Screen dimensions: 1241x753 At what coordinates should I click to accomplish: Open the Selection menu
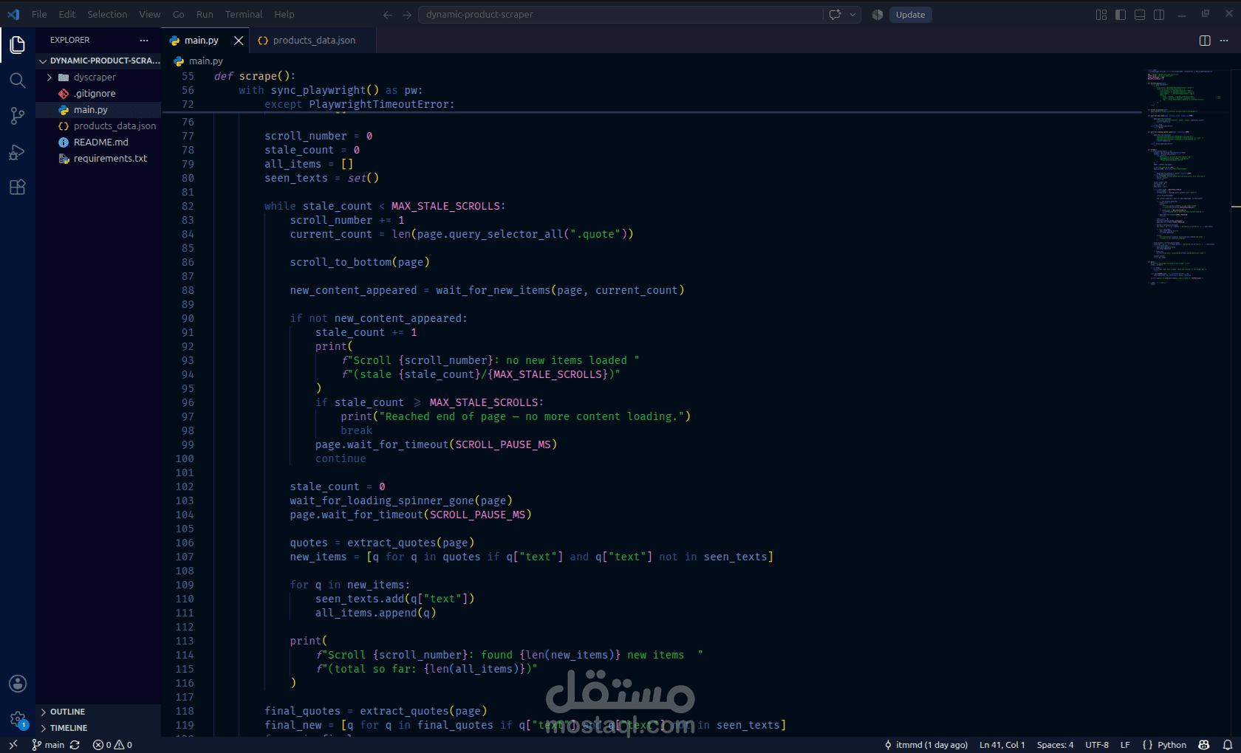(x=107, y=15)
